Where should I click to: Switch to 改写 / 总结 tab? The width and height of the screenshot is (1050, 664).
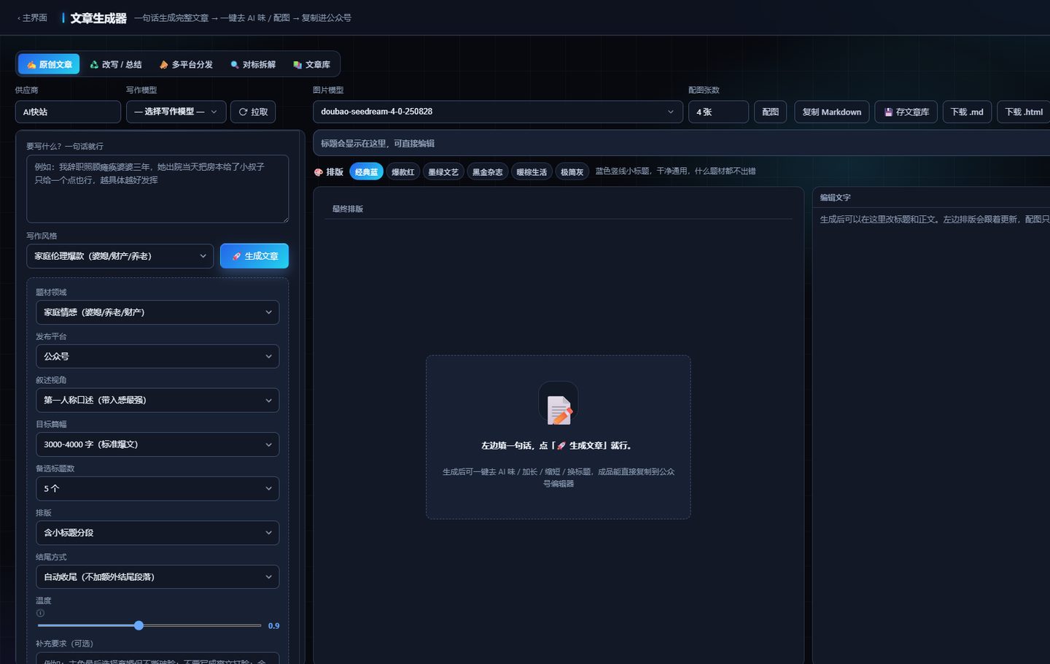(x=116, y=65)
